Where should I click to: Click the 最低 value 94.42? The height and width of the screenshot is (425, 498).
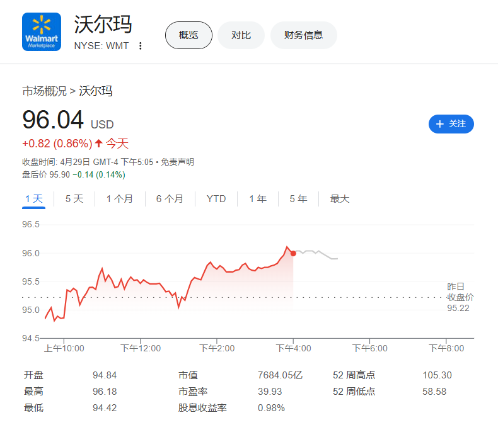click(105, 408)
